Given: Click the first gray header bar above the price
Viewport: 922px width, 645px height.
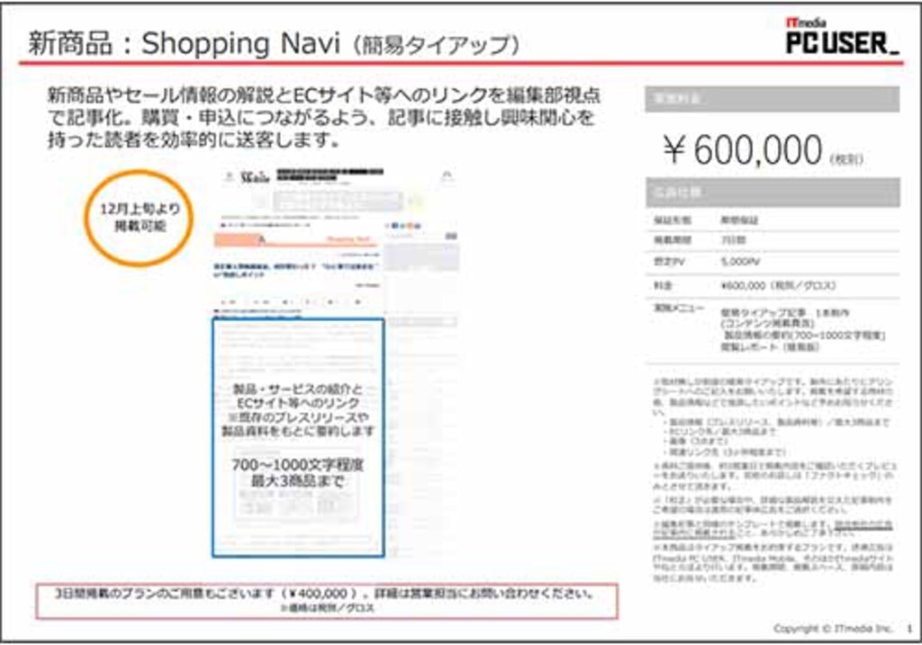Looking at the screenshot, I should coord(772,99).
